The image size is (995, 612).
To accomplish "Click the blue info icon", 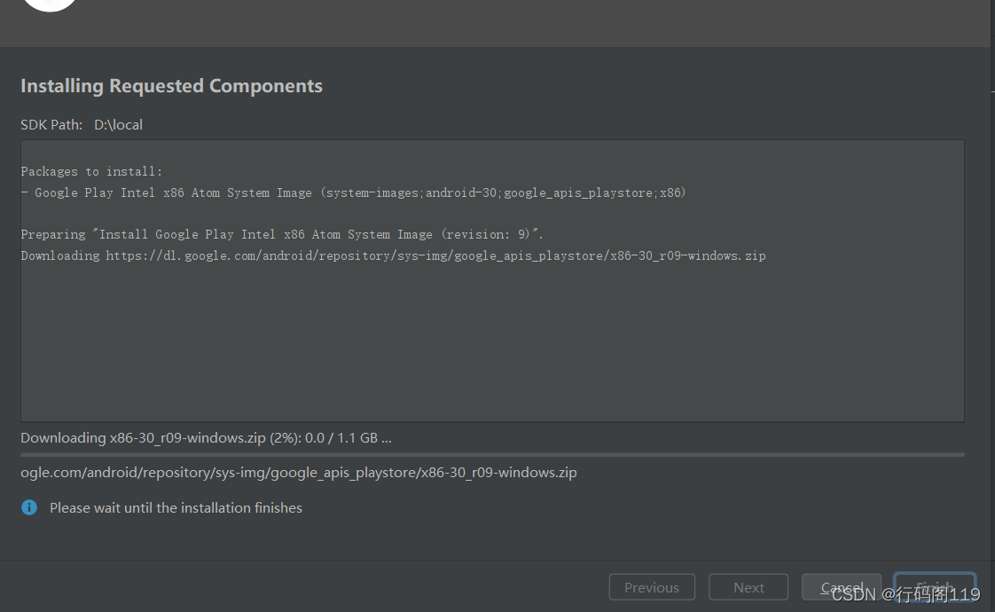I will 29,507.
